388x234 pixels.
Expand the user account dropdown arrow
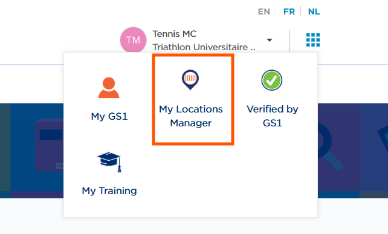(x=270, y=40)
